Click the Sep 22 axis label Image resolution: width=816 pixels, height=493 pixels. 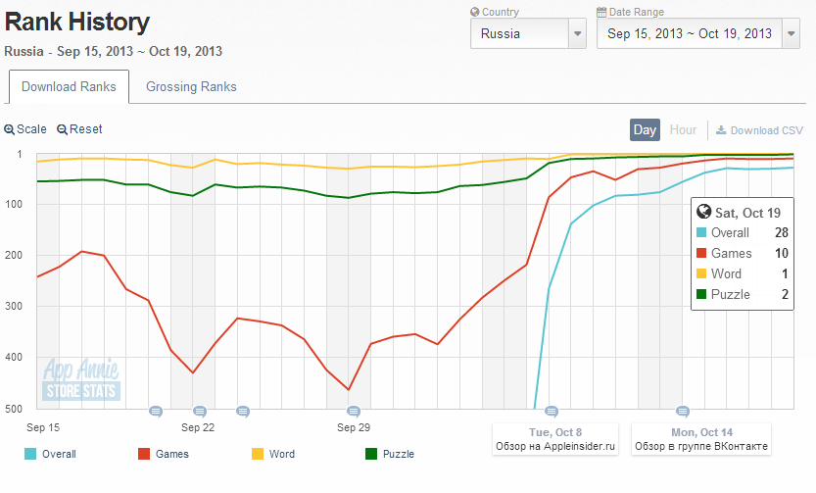point(198,427)
